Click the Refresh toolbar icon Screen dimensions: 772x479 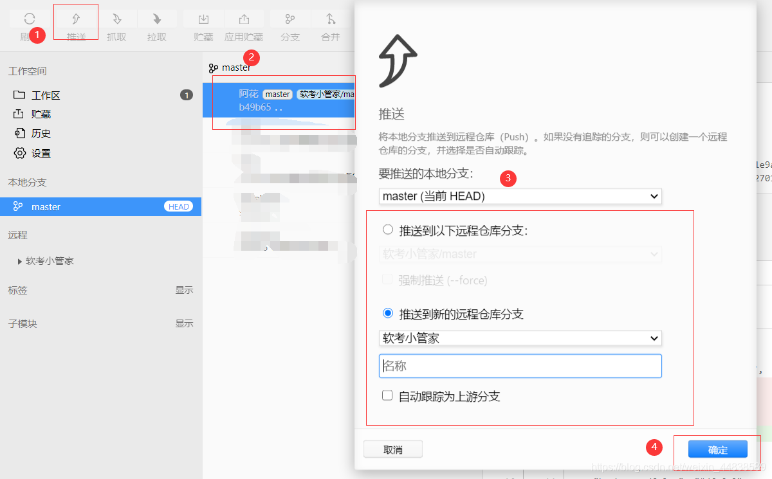[30, 19]
